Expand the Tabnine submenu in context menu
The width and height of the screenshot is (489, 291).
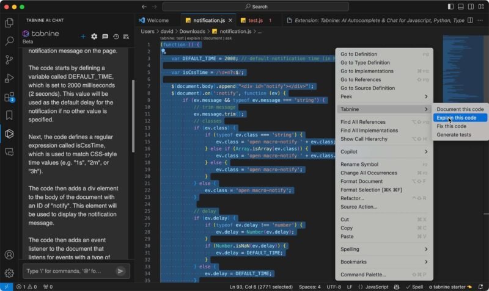384,109
